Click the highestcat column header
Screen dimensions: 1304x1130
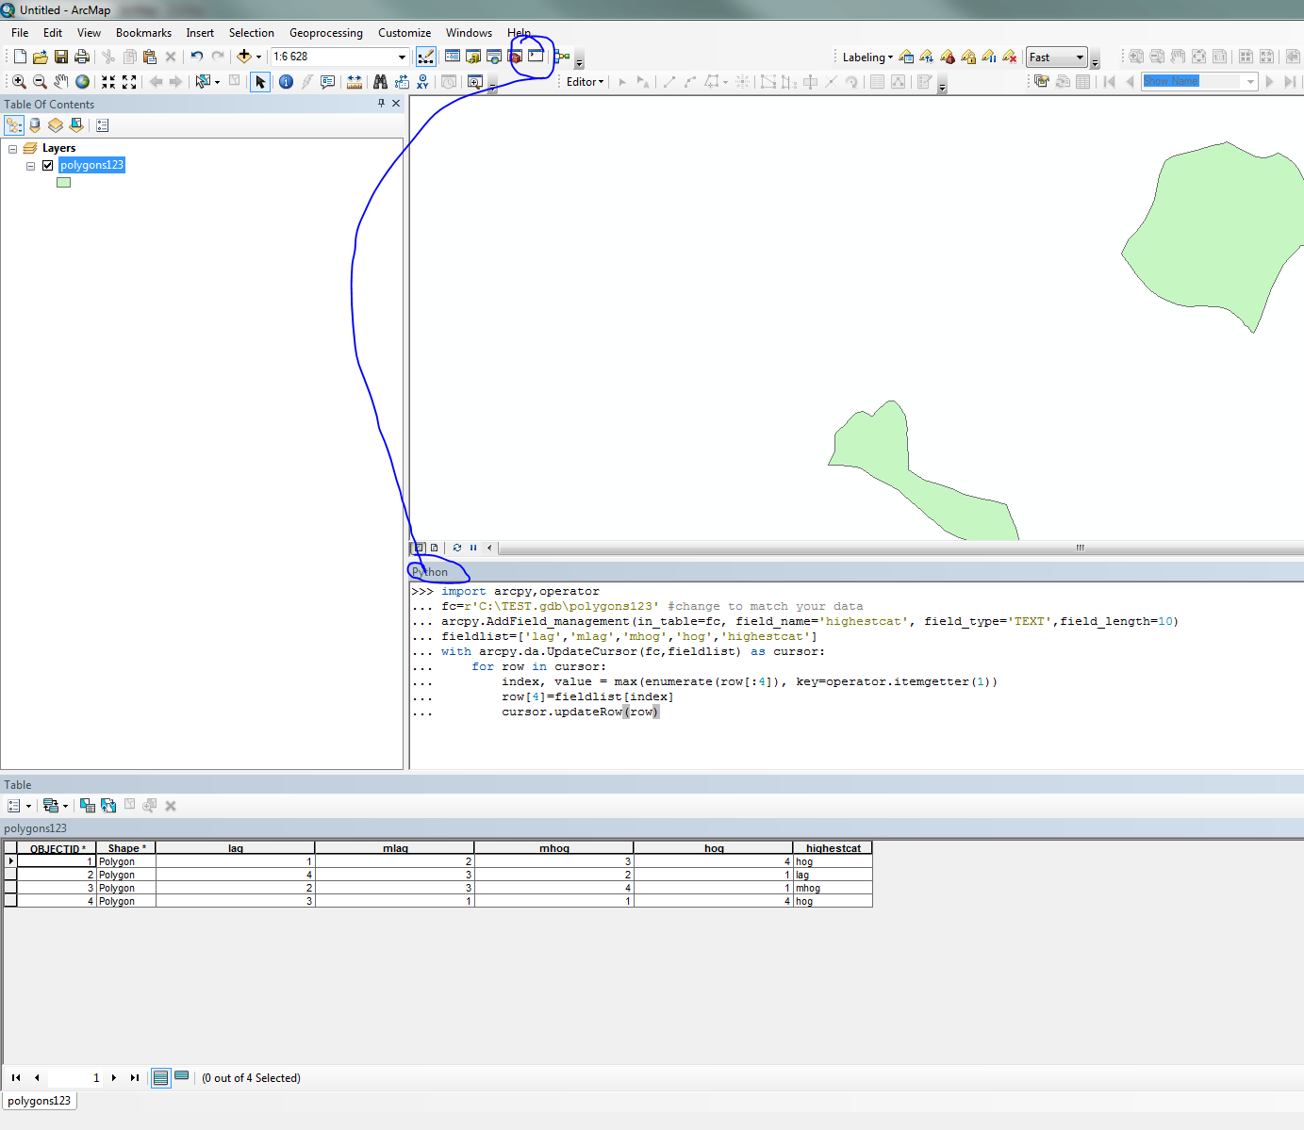coord(834,848)
